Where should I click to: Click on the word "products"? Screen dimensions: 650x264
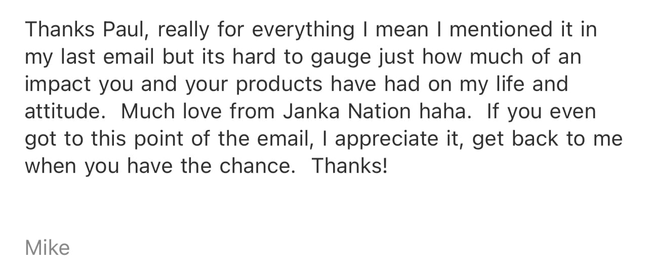(x=280, y=84)
